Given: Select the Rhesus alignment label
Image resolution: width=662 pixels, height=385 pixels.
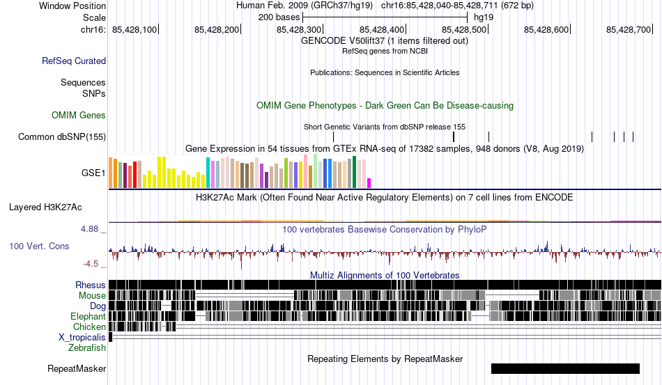Looking at the screenshot, I should [91, 285].
